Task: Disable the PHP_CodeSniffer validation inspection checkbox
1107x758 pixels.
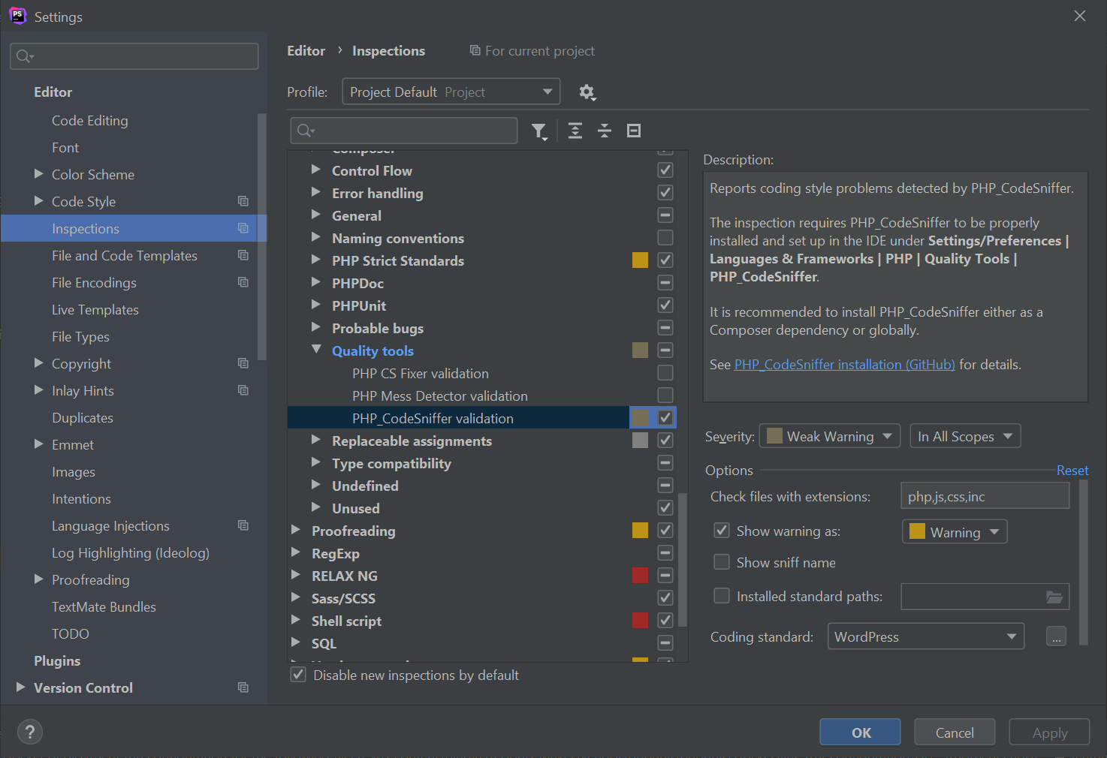Action: point(665,417)
